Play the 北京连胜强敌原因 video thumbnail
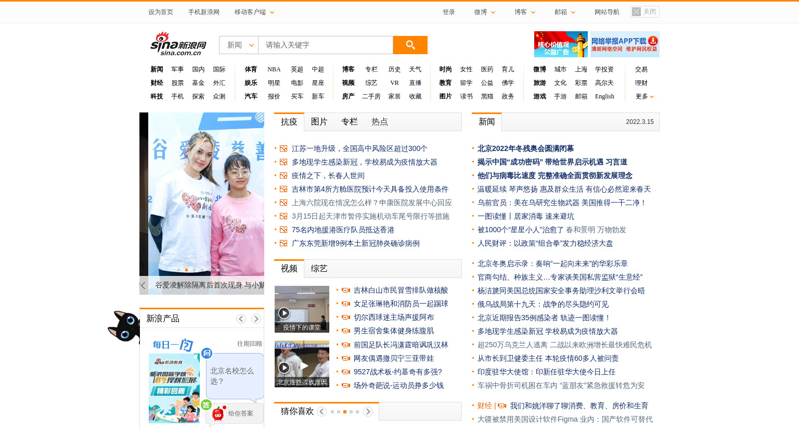 (x=302, y=364)
